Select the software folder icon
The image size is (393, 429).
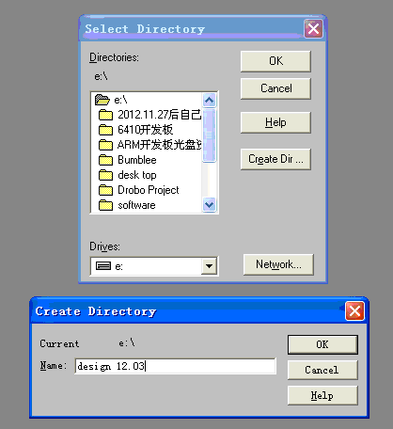pos(105,205)
